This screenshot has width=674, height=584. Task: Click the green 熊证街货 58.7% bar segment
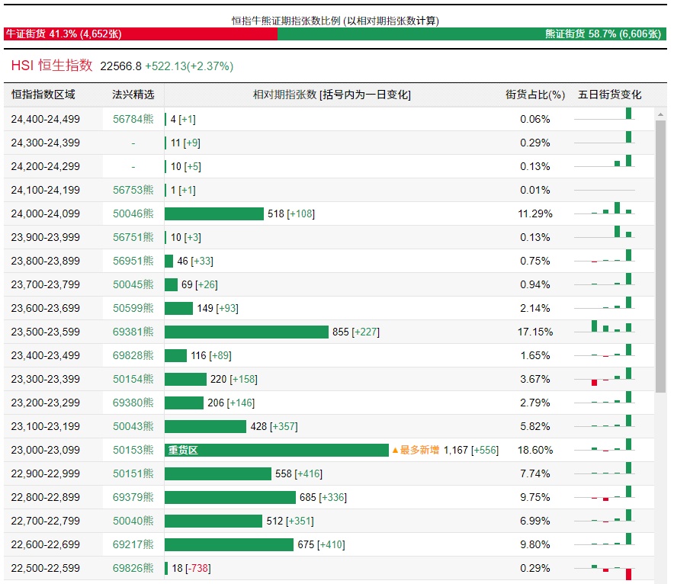(x=473, y=34)
